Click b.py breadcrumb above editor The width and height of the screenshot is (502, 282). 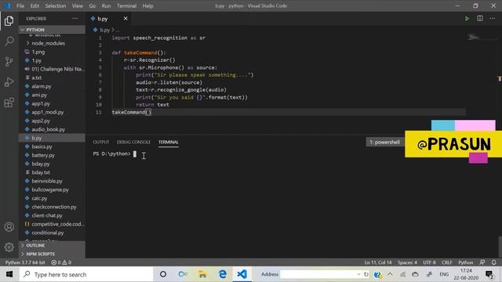(104, 30)
